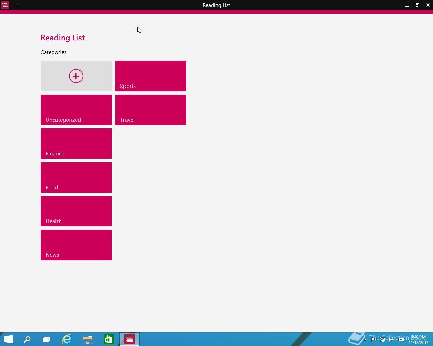The width and height of the screenshot is (433, 346).
Task: Show hidden system tray icons
Action: click(365, 340)
